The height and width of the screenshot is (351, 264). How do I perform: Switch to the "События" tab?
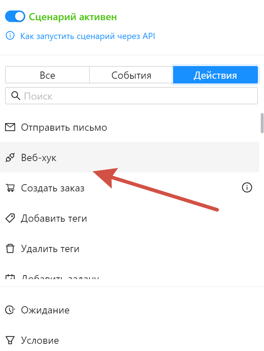point(131,75)
